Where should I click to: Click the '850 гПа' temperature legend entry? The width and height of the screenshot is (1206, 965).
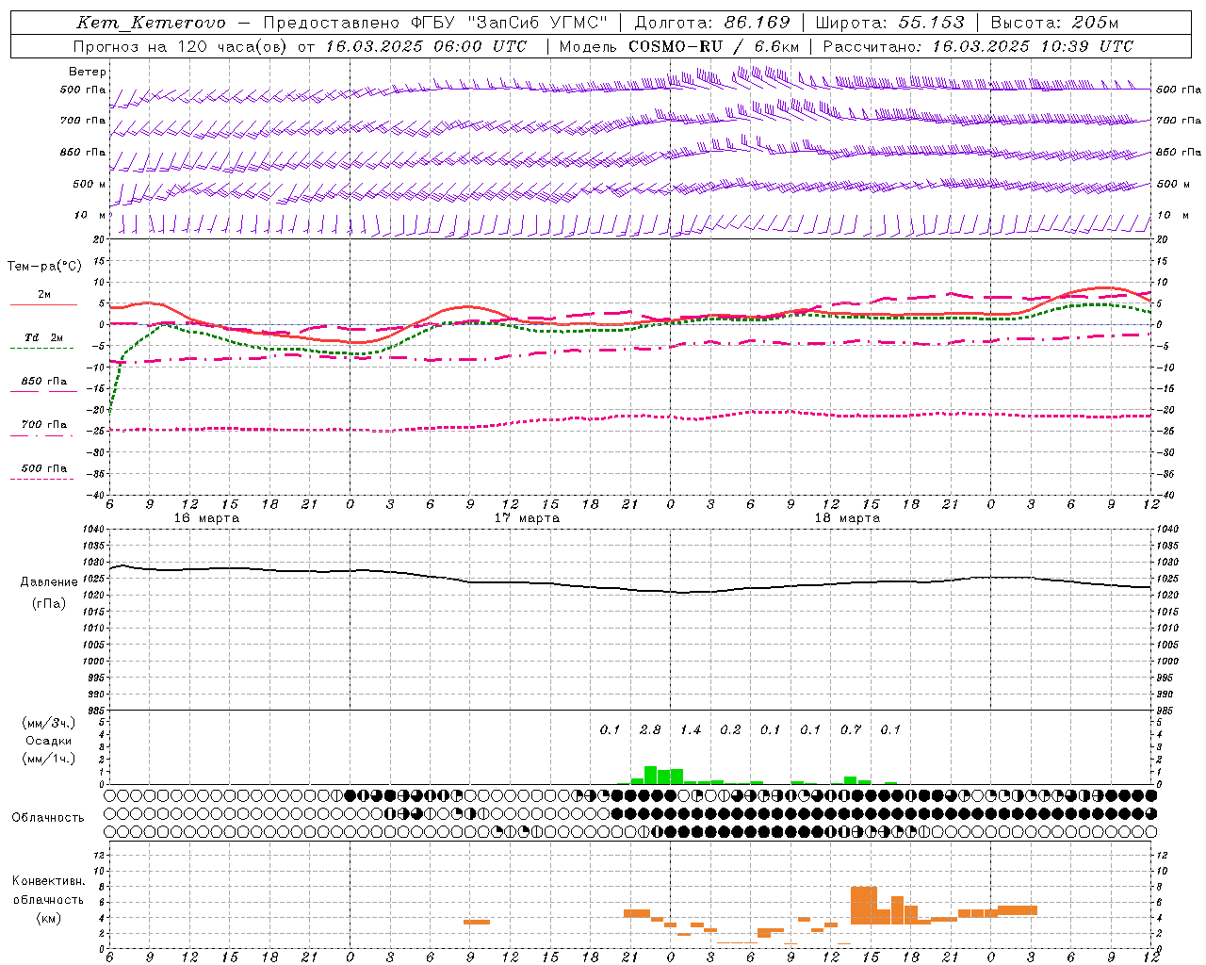coord(44,382)
